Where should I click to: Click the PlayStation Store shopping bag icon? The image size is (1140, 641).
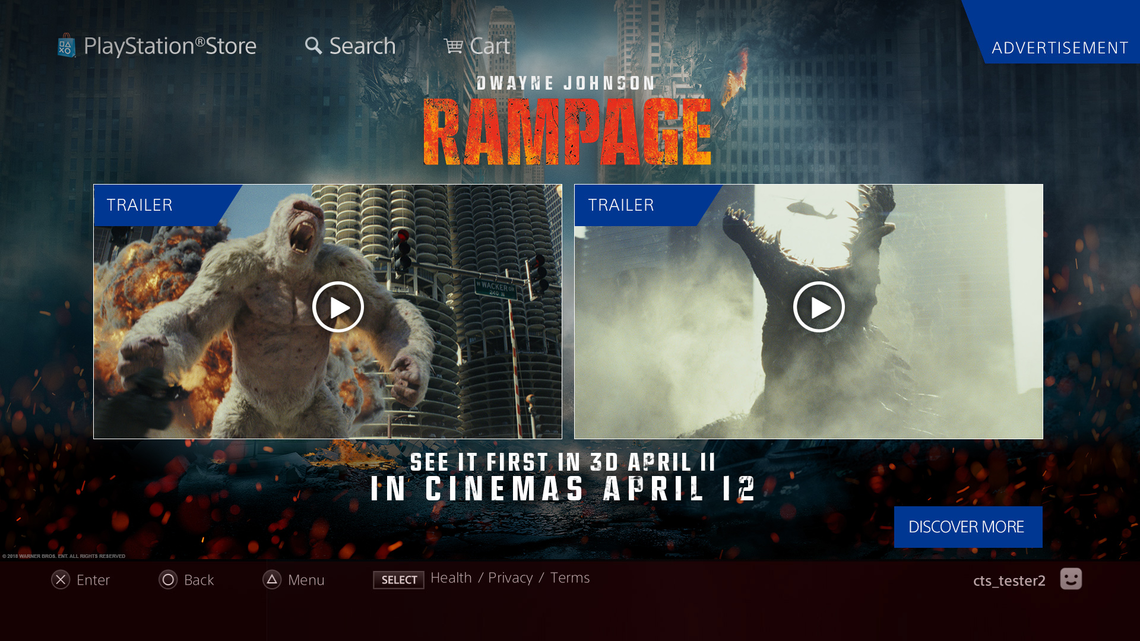tap(66, 46)
